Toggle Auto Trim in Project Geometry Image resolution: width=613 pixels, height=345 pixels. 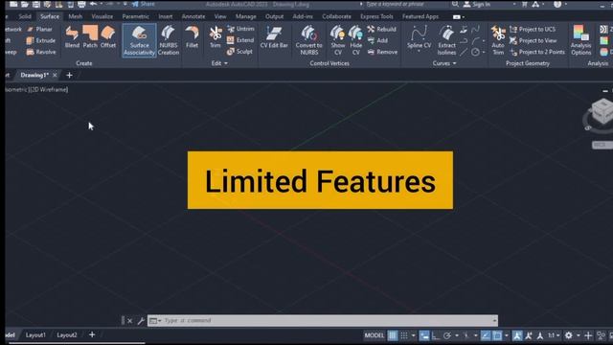click(498, 40)
